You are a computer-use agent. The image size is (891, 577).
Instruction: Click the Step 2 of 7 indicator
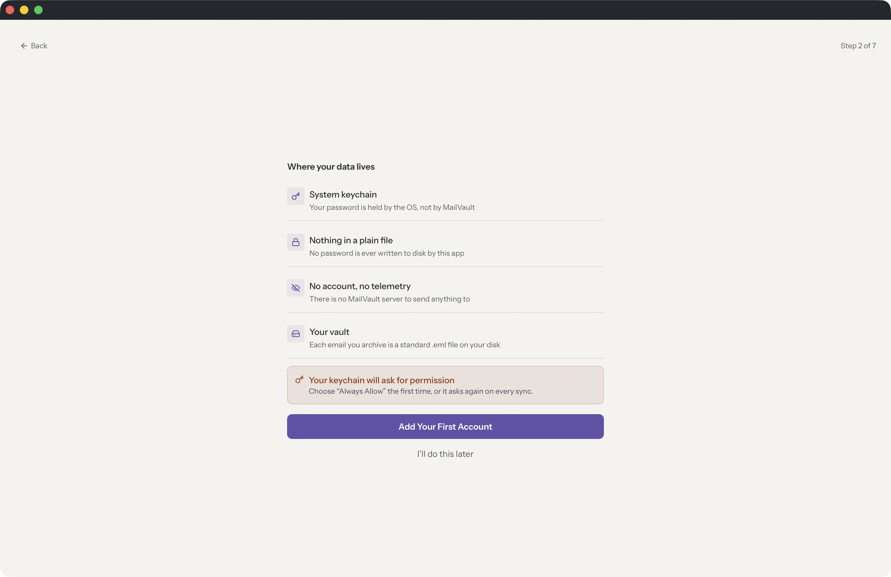coord(858,46)
